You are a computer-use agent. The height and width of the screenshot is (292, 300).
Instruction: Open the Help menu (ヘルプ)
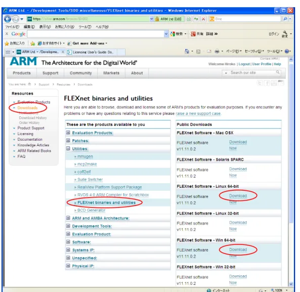[x=102, y=27]
